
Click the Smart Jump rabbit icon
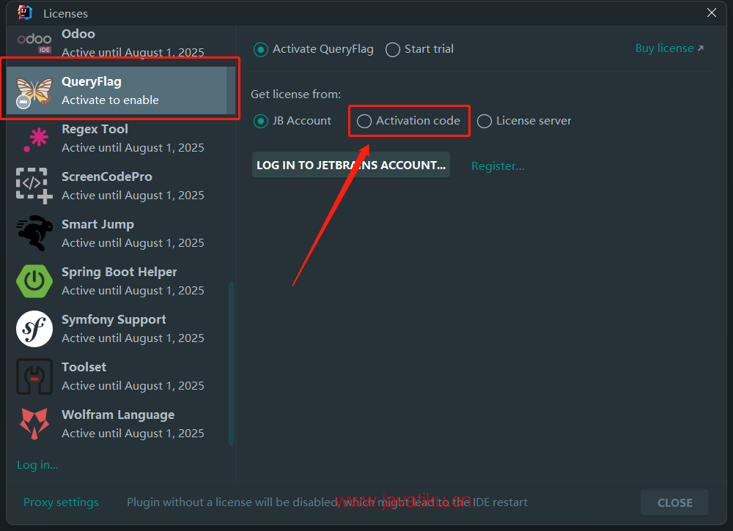coord(34,233)
